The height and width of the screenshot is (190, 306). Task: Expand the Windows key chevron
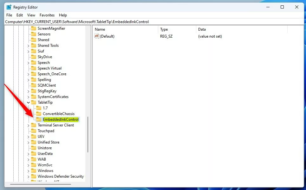click(28, 171)
